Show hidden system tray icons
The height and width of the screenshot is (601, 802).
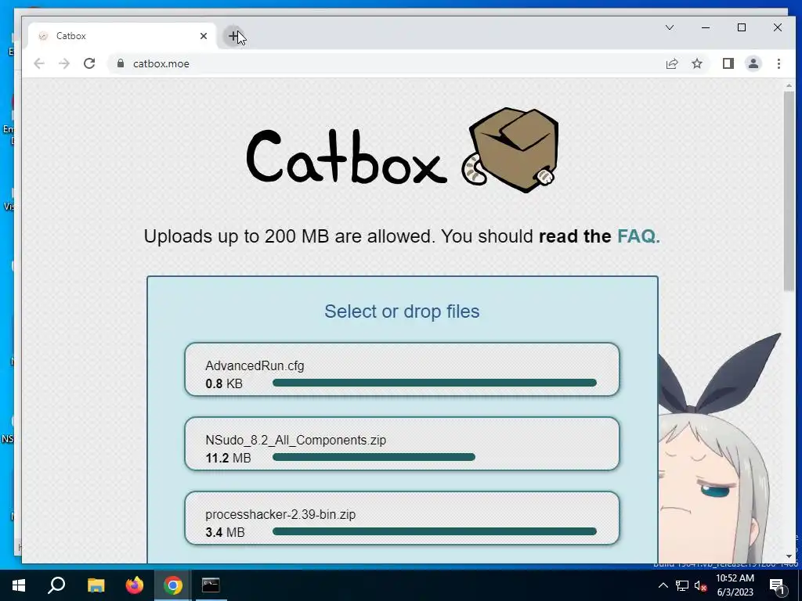pyautogui.click(x=663, y=585)
